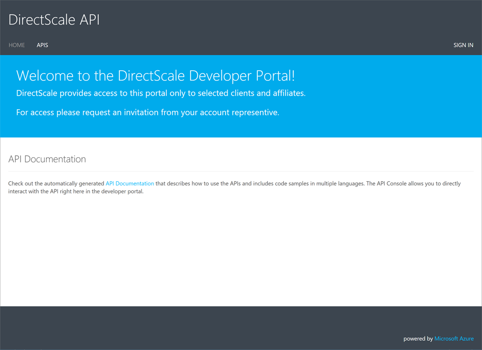
Task: Click the 'interact with the API' paragraph line
Action: 76,191
